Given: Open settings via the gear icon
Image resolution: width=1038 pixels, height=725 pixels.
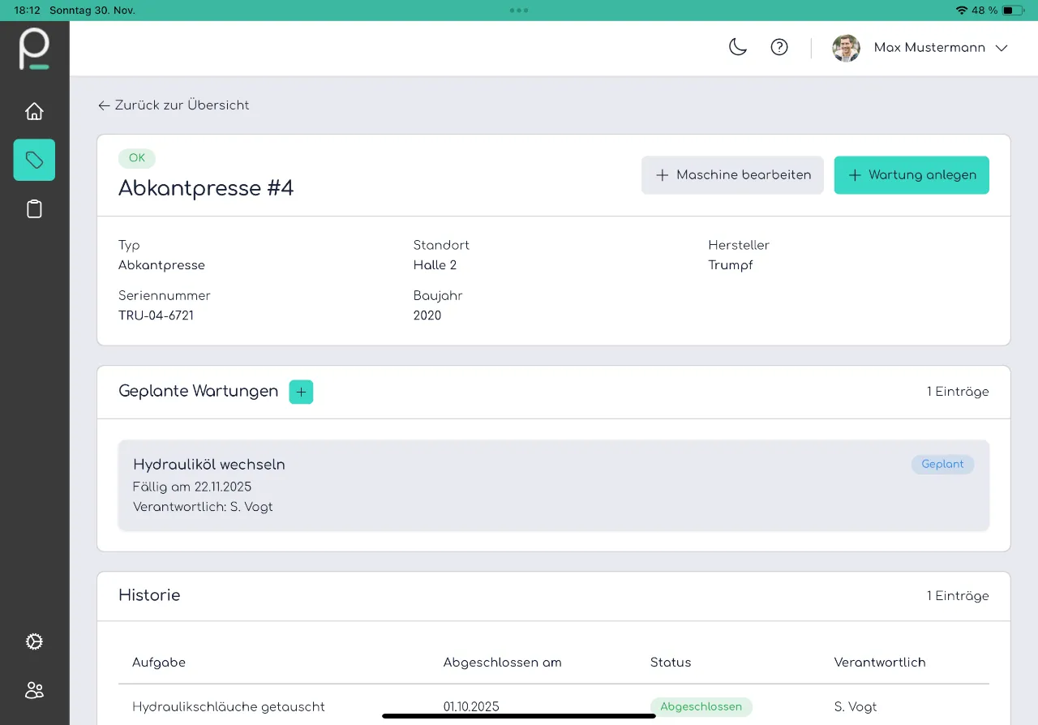Looking at the screenshot, I should [x=34, y=641].
